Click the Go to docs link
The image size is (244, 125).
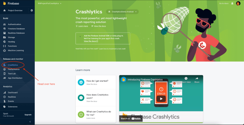click(224, 3)
